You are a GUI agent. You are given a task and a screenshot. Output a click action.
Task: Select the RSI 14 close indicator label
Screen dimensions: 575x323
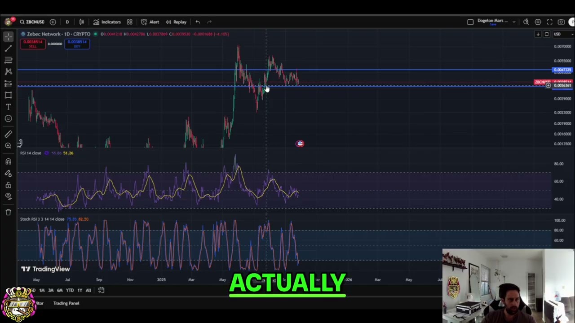click(x=31, y=153)
